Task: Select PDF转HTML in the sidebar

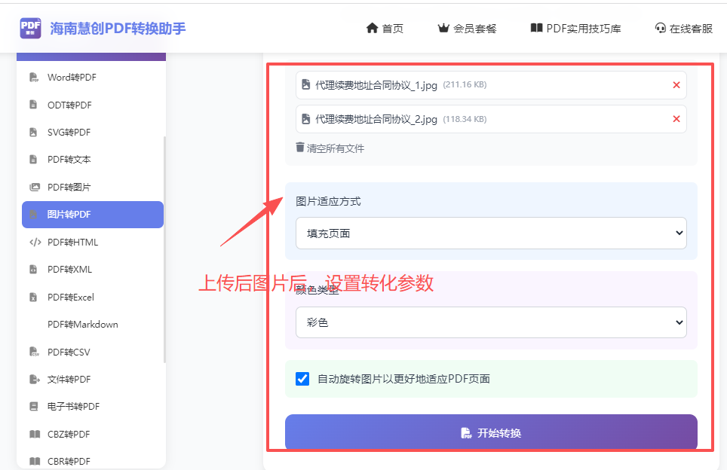Action: [93, 243]
